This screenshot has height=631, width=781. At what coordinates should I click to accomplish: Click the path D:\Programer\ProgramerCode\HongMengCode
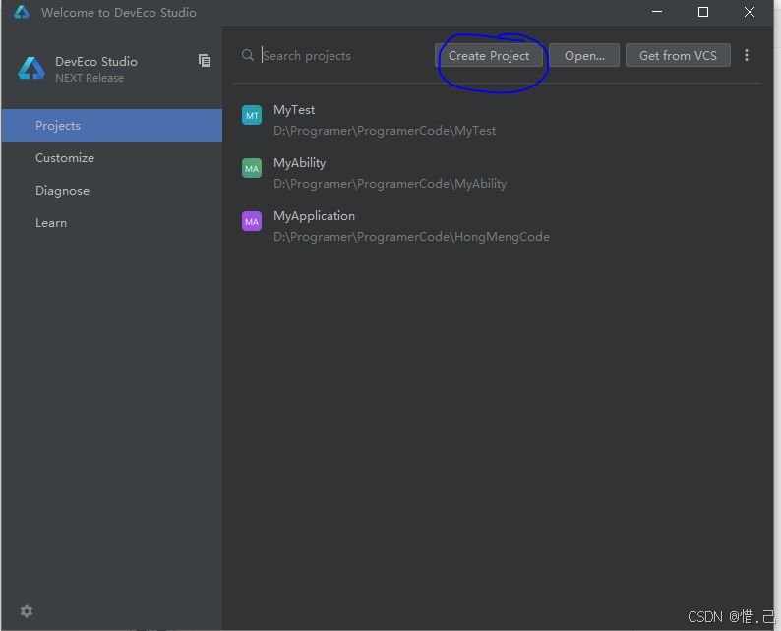click(x=411, y=237)
